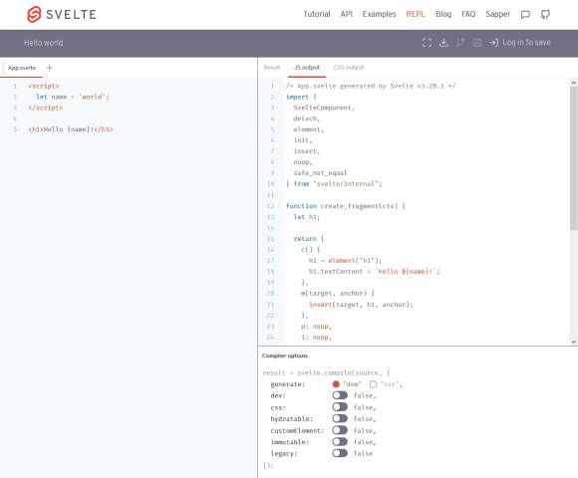Click the "Compiler options" heading
Screen dimensions: 578x478
[285, 356]
